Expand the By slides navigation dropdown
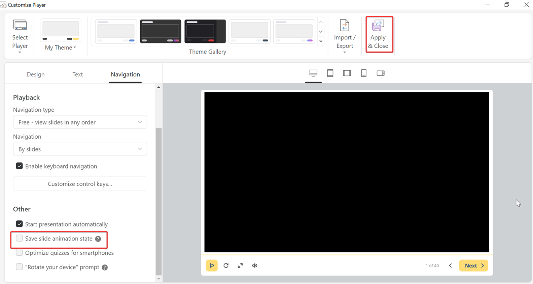This screenshot has width=533, height=284. (80, 149)
